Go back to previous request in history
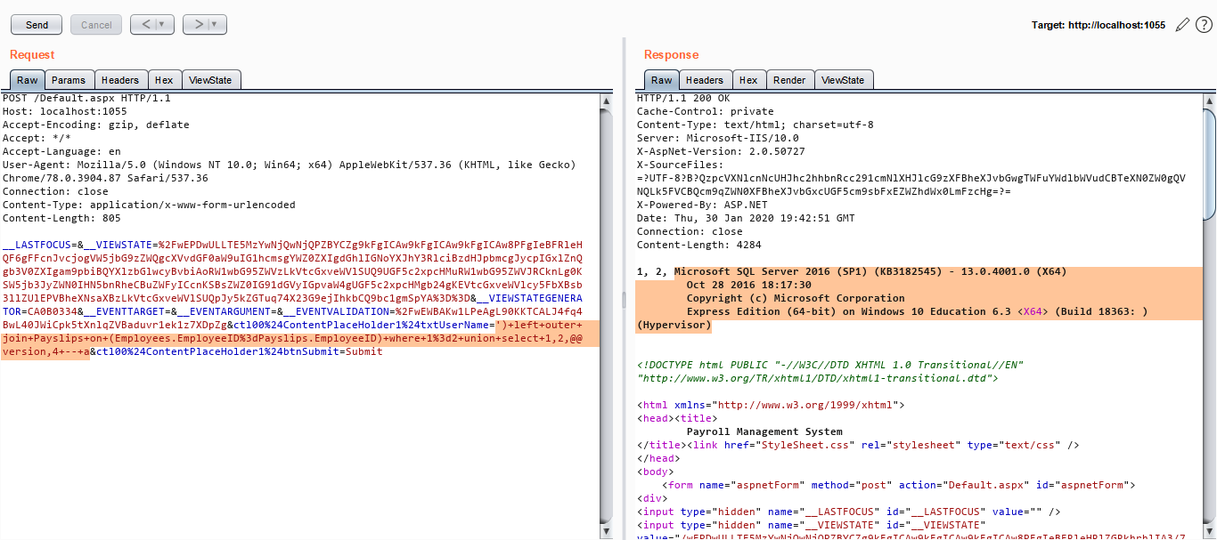This screenshot has width=1217, height=540. (x=144, y=25)
